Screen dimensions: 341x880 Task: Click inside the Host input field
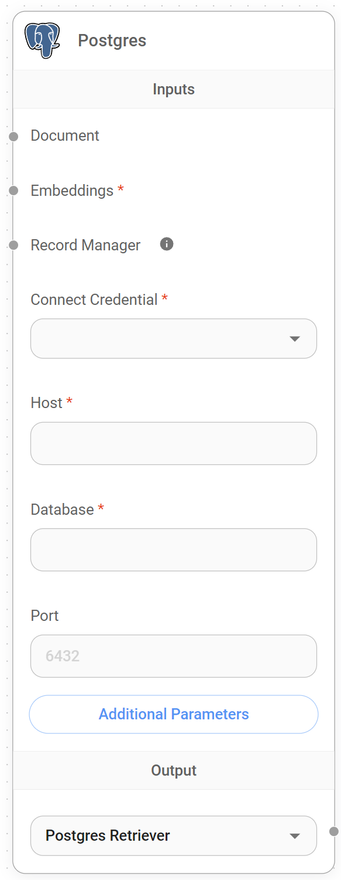[x=174, y=443]
